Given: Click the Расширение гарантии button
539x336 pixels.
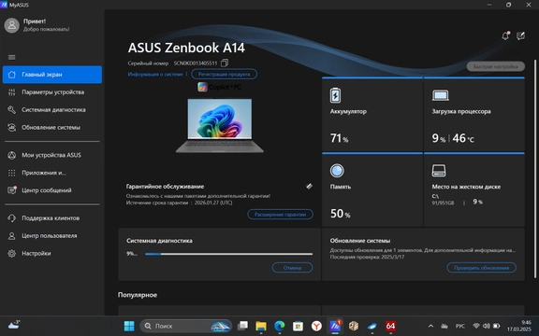Looking at the screenshot, I should [280, 215].
